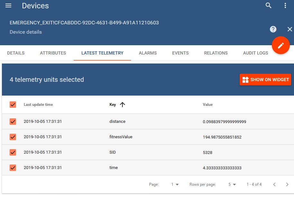
Task: Click the '1 - 4 of 4' pagination text
Action: tap(254, 184)
